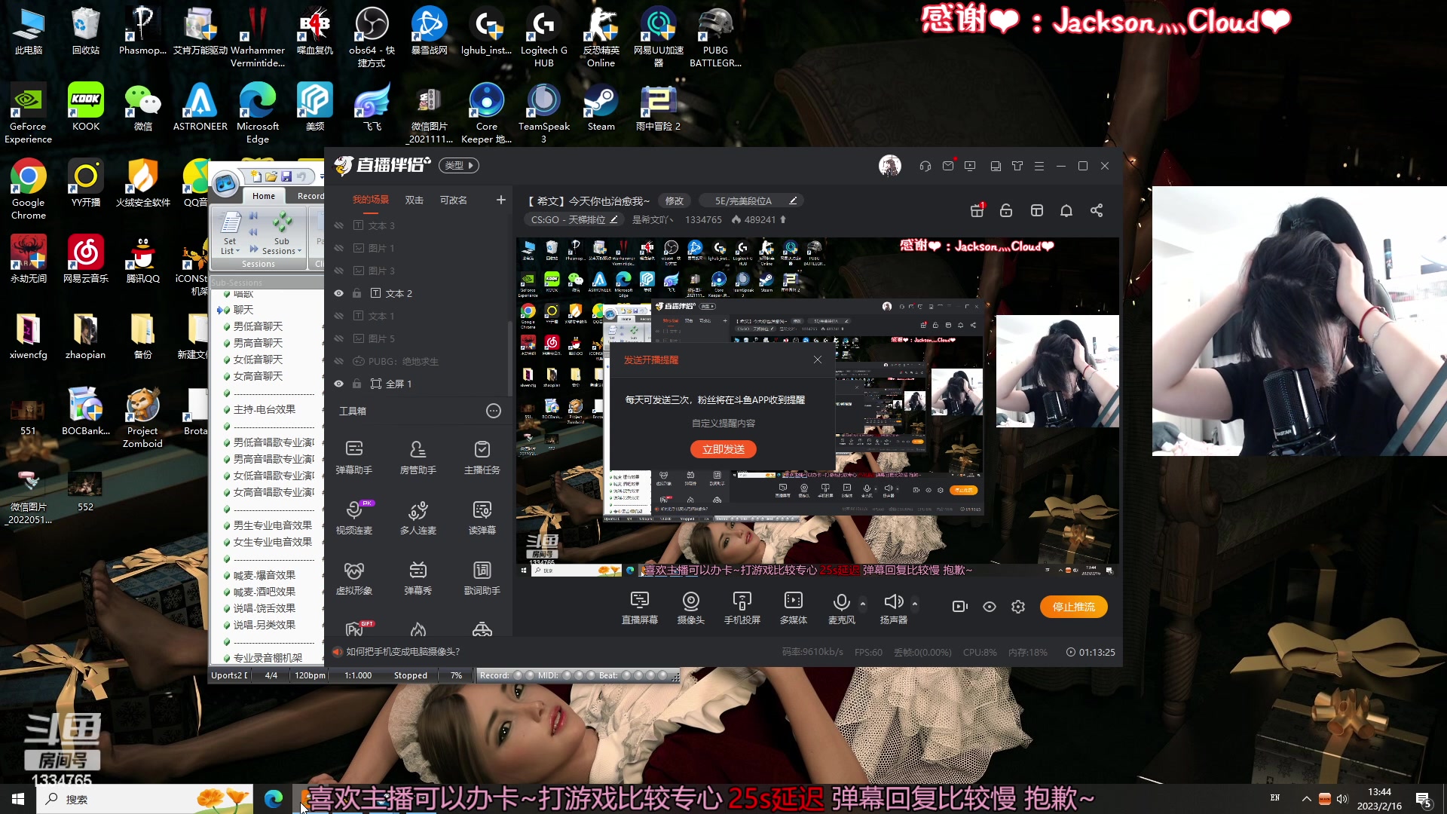Open the toolbox options with the ellipsis button
This screenshot has width=1447, height=814.
point(494,411)
